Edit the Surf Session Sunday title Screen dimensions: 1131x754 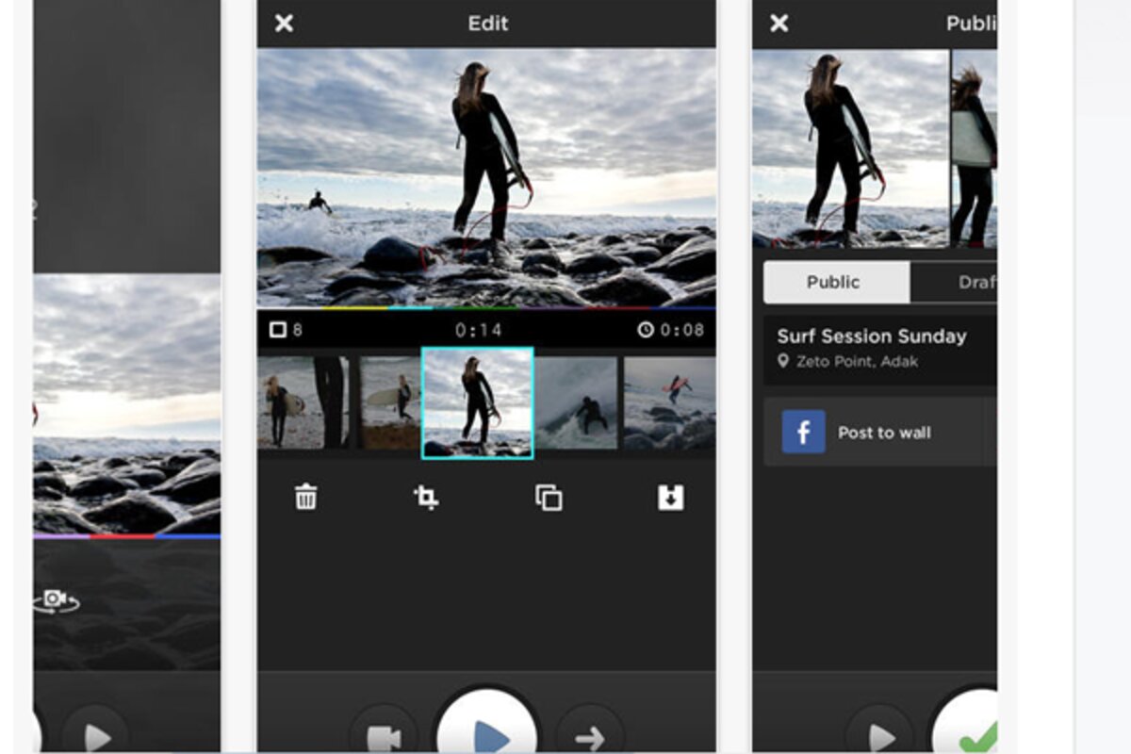point(872,336)
